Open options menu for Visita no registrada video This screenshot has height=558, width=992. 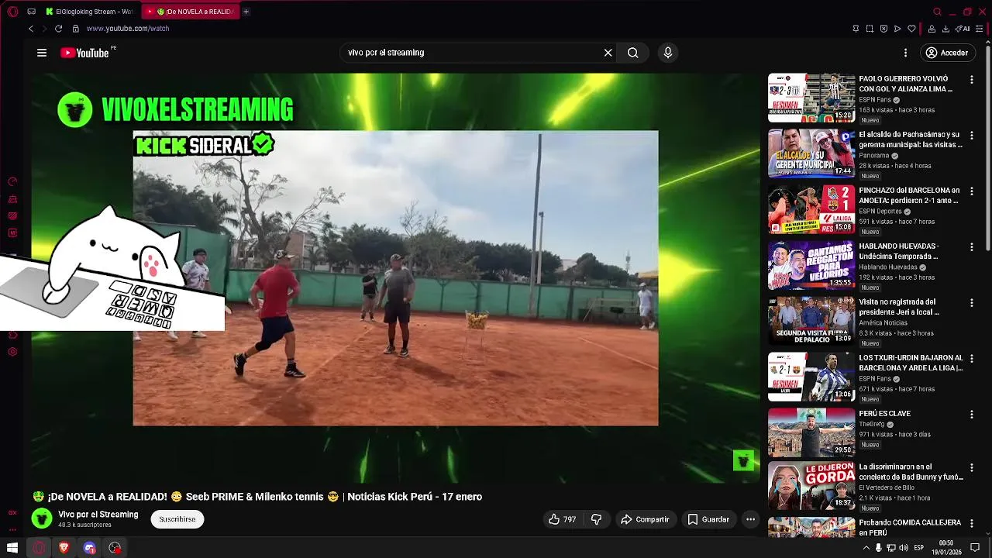[971, 303]
